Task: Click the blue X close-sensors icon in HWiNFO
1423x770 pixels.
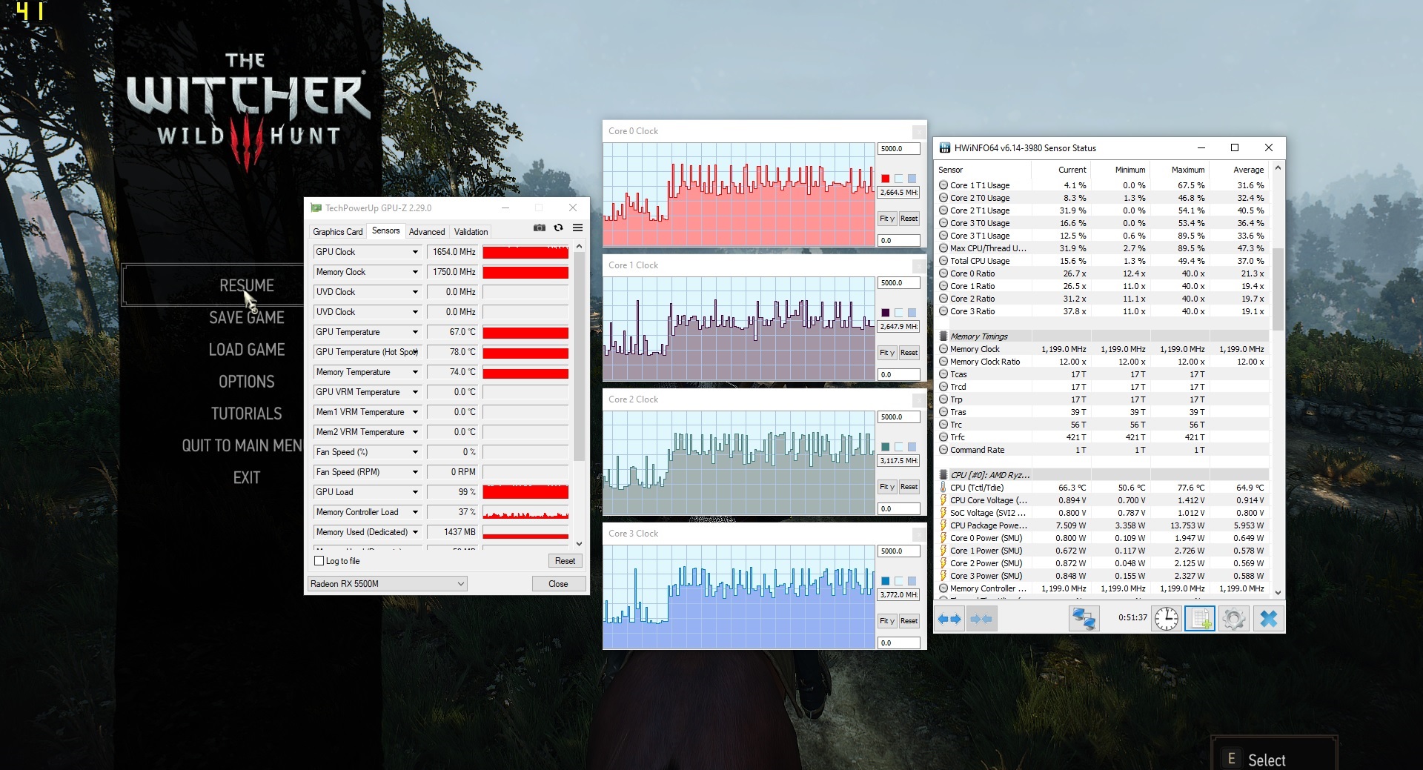Action: [x=1268, y=619]
